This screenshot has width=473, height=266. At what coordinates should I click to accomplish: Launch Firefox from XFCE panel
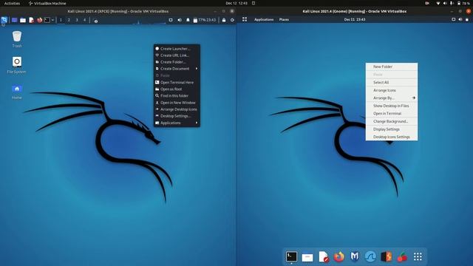pyautogui.click(x=39, y=20)
